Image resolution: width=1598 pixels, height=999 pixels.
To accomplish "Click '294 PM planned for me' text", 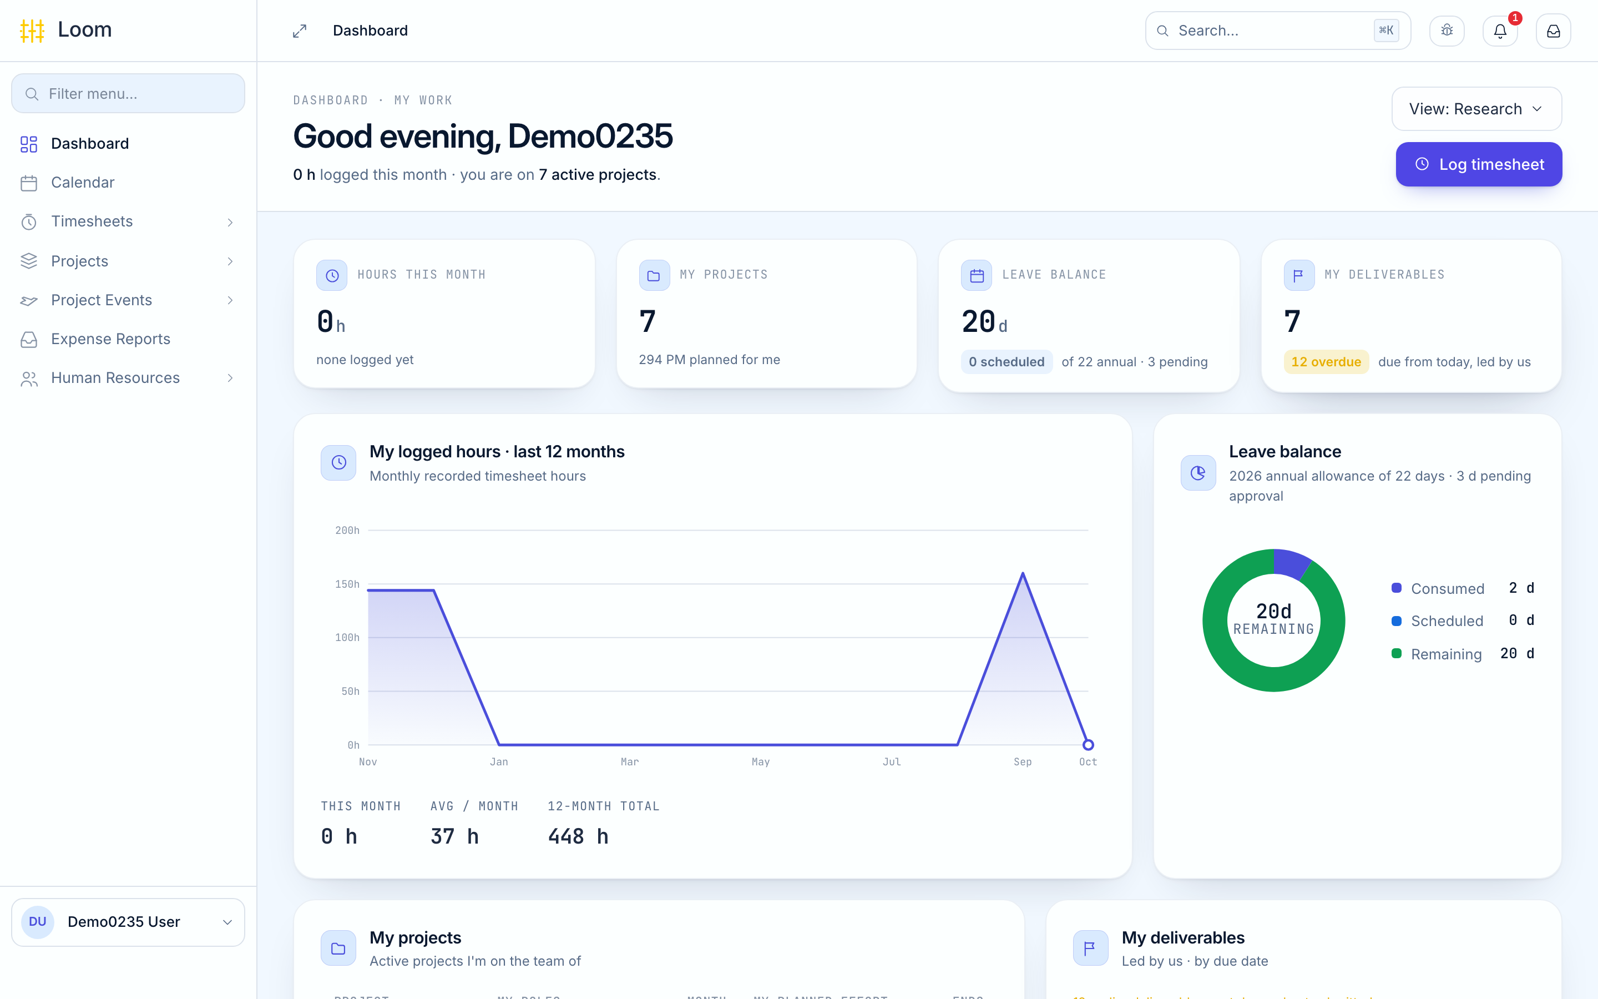I will [x=709, y=360].
